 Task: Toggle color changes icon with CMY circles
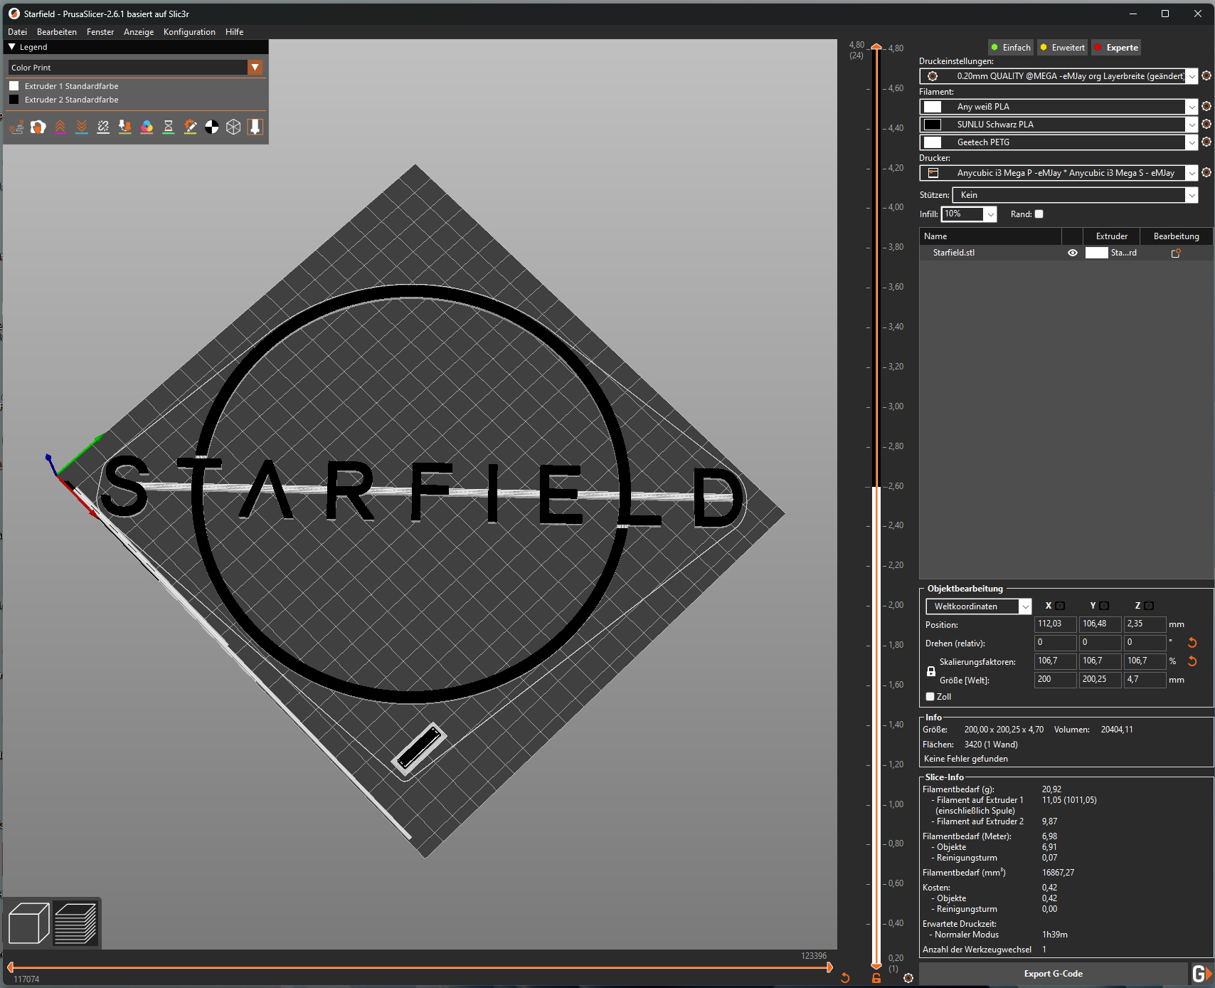147,127
